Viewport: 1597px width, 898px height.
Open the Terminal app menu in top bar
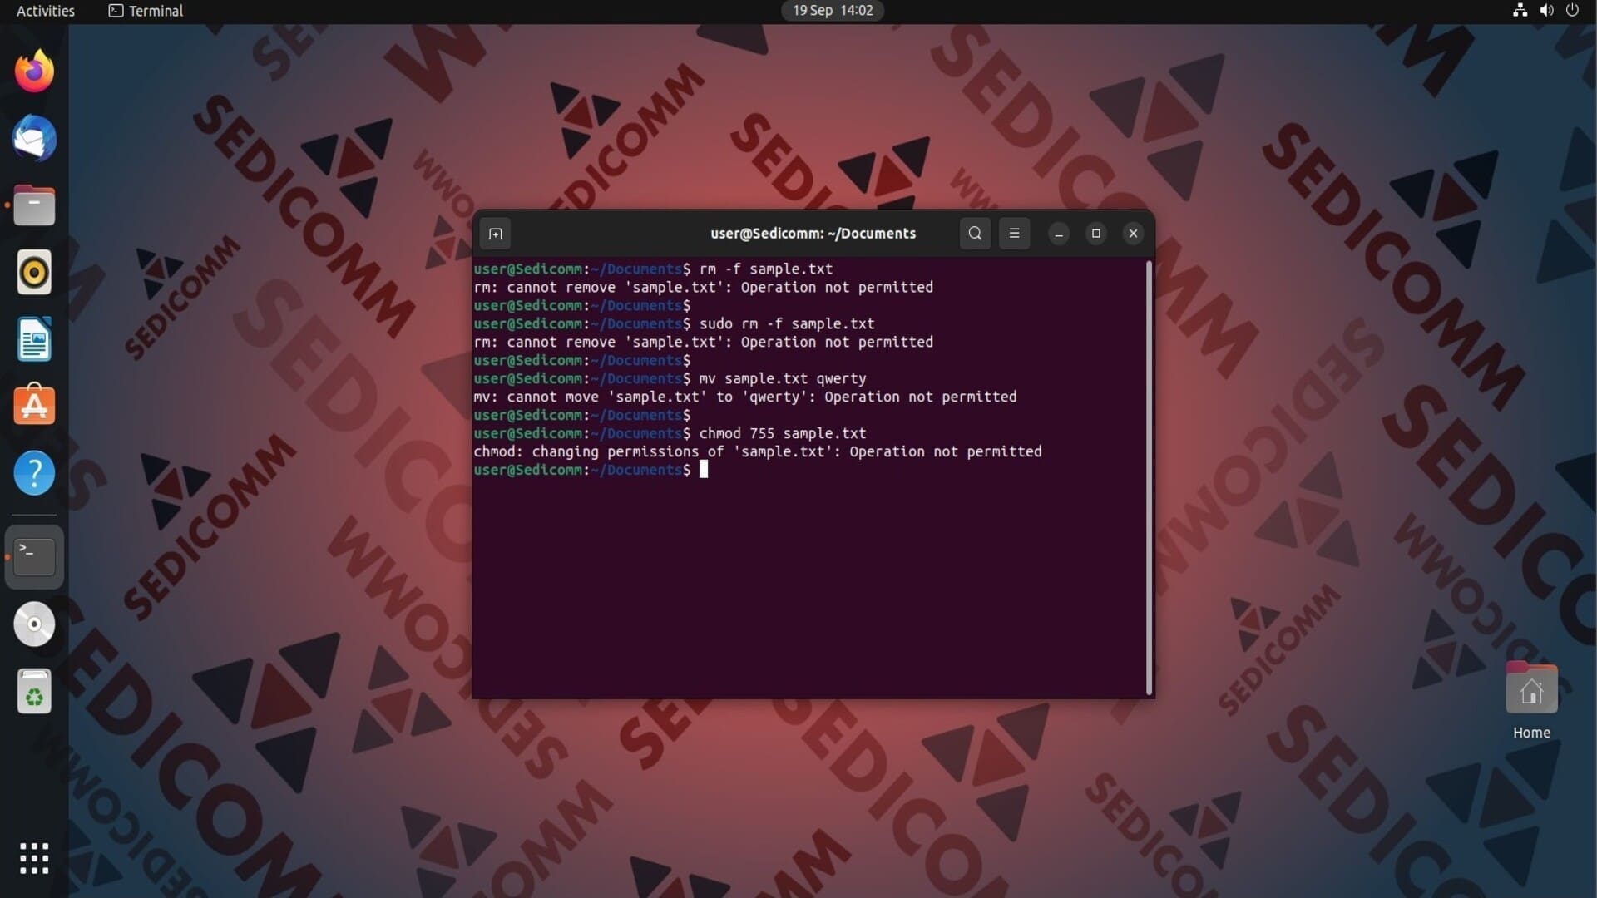pyautogui.click(x=146, y=11)
